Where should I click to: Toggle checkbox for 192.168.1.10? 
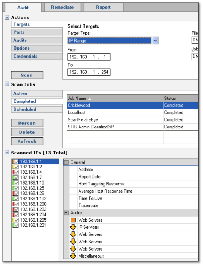(16, 183)
